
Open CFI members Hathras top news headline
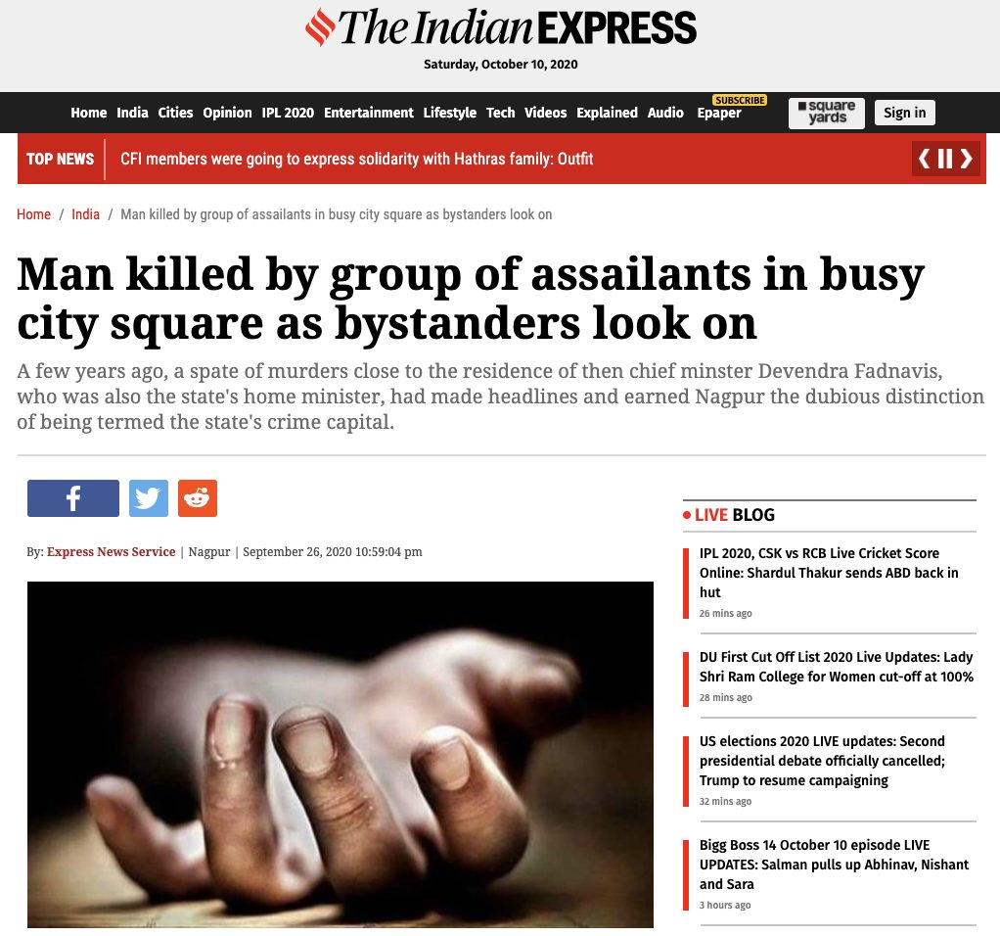(x=356, y=159)
